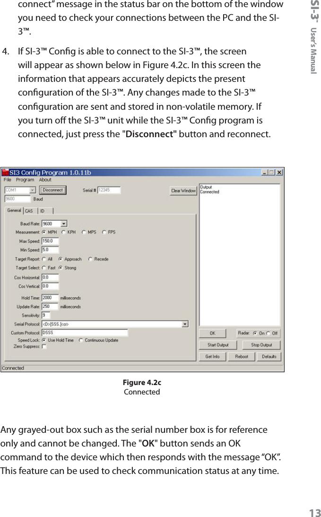Viewport: 321px width, 517px height.
Task: Click the Clear Window button
Action: click(x=183, y=191)
